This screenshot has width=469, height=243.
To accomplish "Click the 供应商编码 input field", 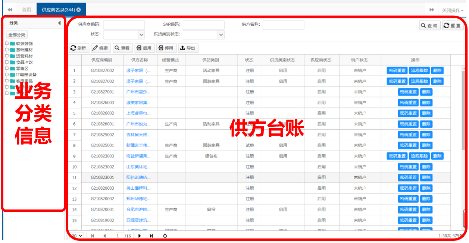I will 124,25.
